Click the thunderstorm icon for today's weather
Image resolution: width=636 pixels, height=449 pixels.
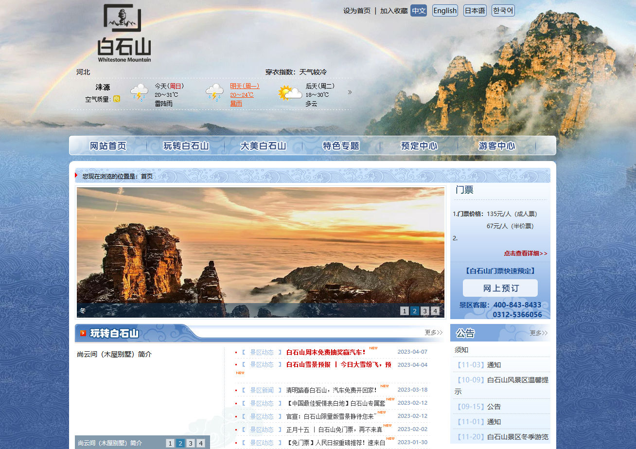pyautogui.click(x=139, y=92)
